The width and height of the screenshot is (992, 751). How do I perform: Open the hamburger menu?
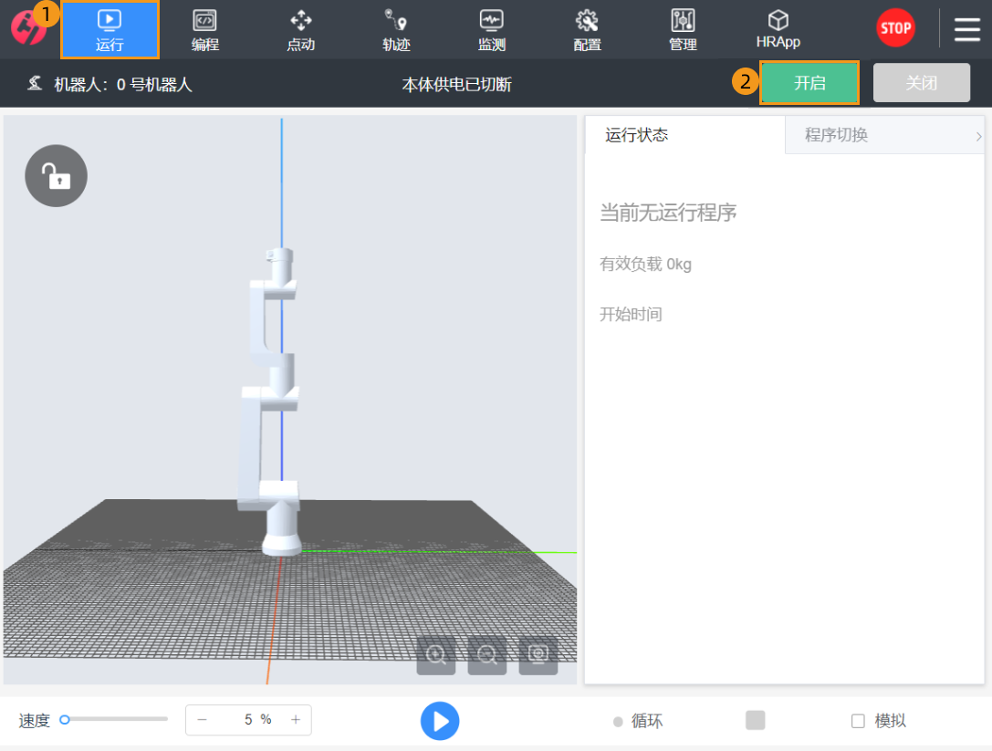pyautogui.click(x=967, y=30)
